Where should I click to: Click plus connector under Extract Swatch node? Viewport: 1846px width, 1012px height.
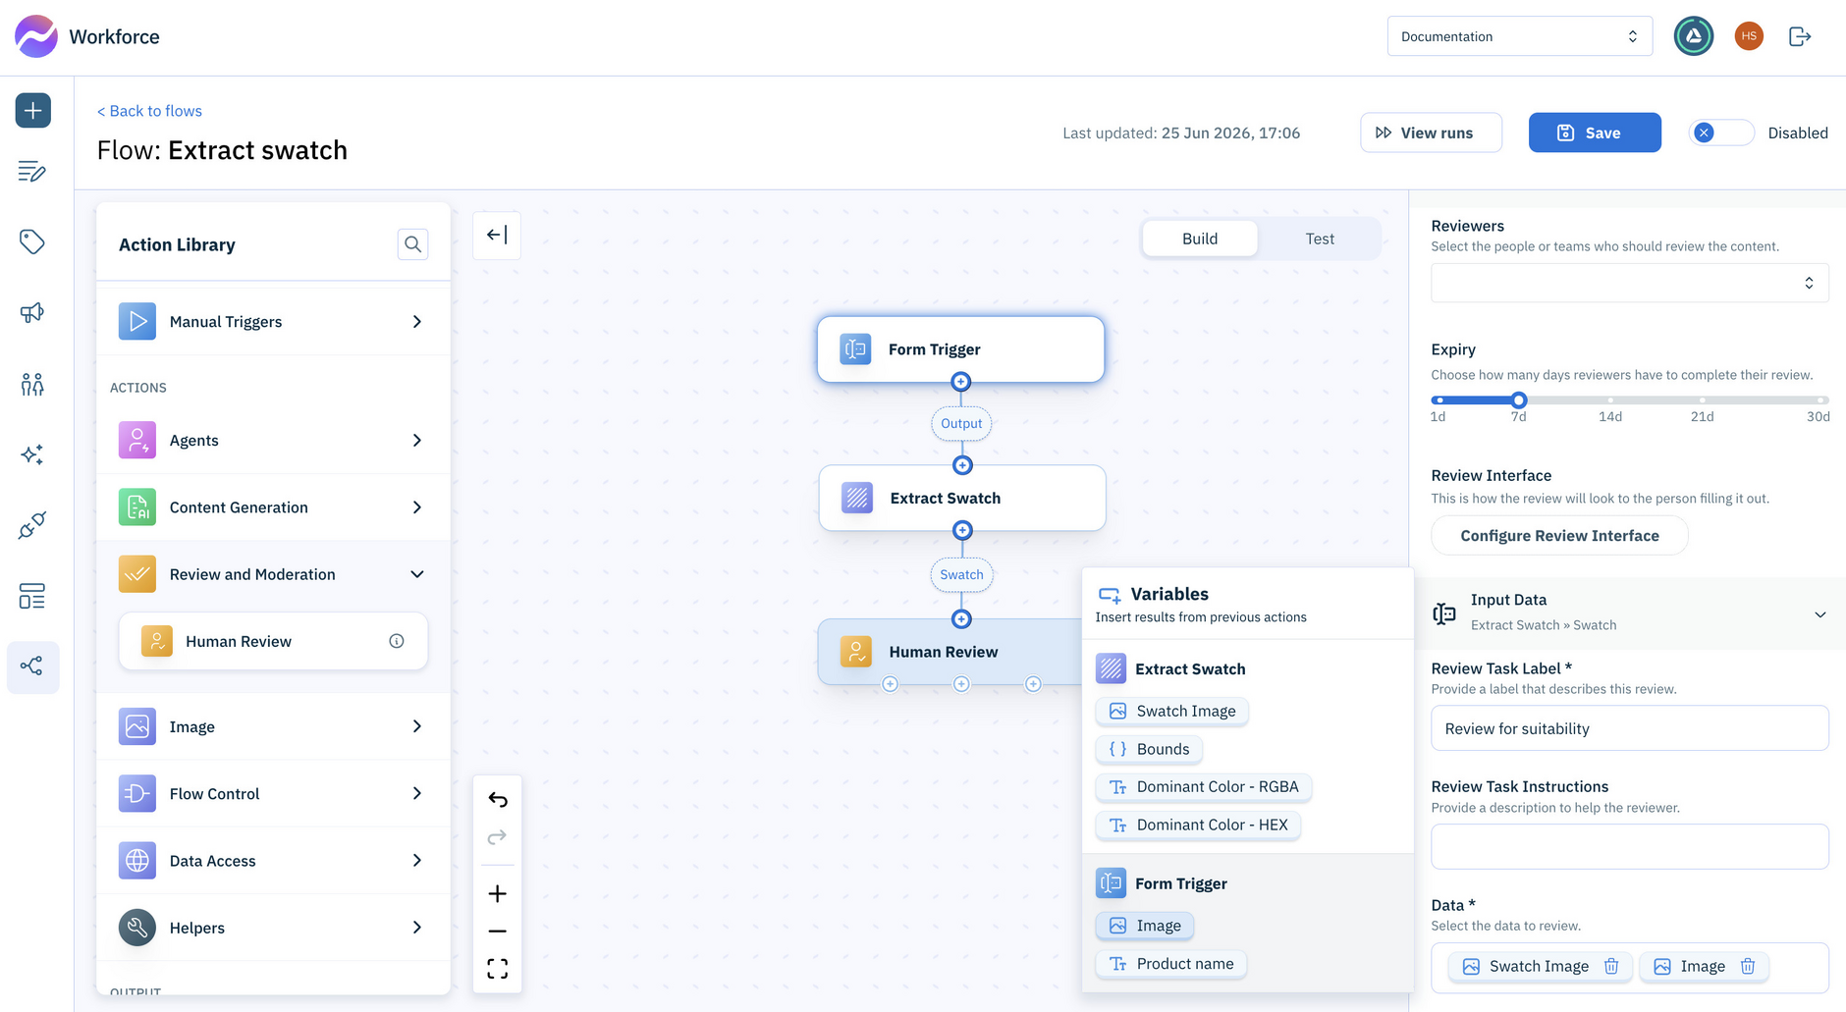pos(962,530)
